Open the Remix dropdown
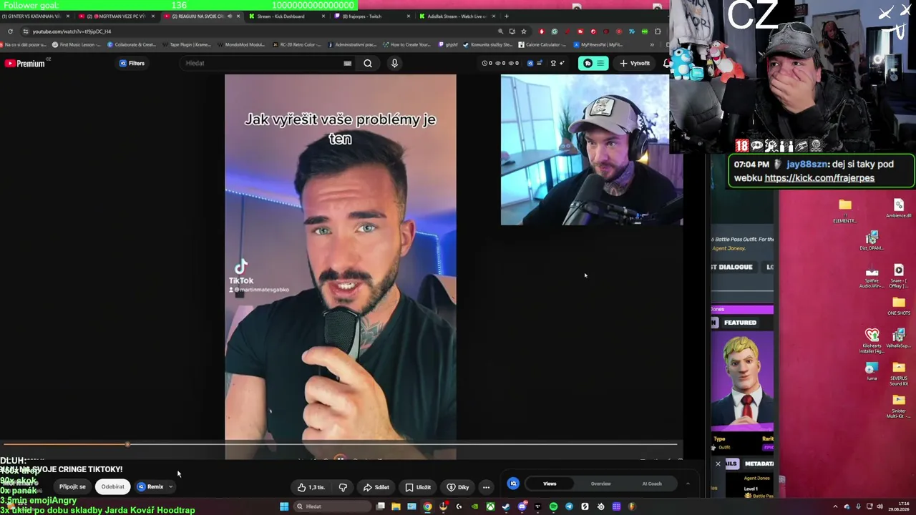This screenshot has width=916, height=515. coord(155,487)
